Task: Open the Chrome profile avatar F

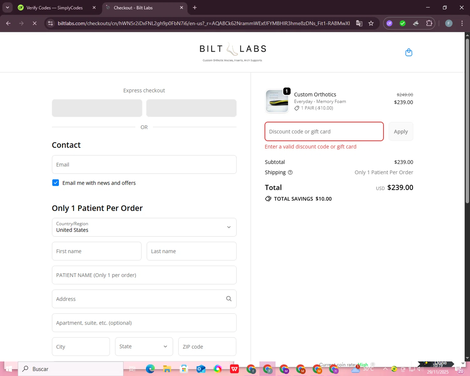Action: [x=449, y=23]
